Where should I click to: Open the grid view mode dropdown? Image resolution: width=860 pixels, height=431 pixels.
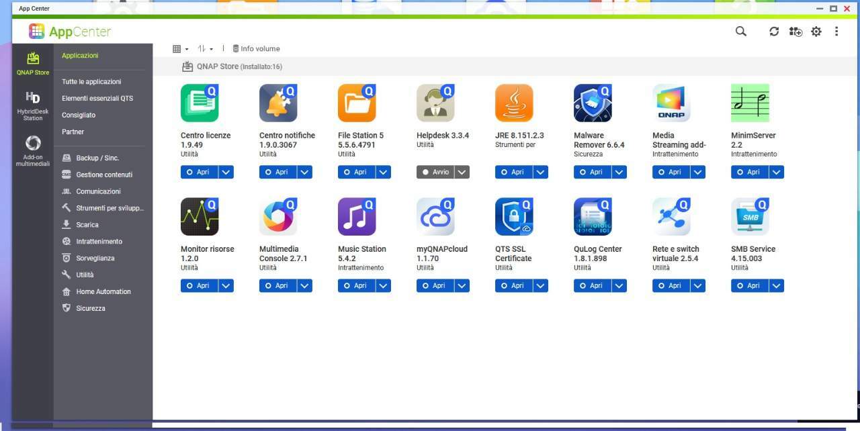[x=181, y=49]
